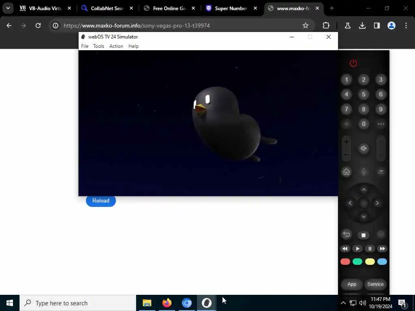Open the Home screen on remote

(347, 172)
